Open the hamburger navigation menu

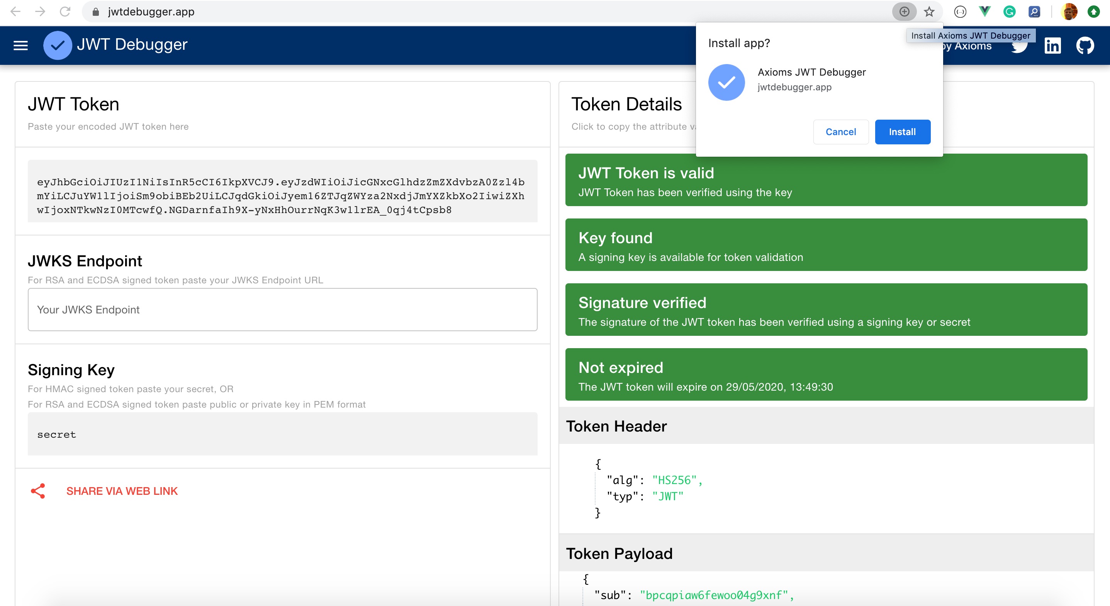click(21, 45)
